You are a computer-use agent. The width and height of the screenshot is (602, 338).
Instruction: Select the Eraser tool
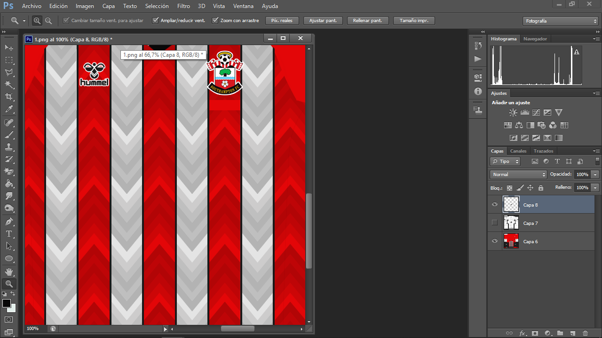(x=9, y=171)
